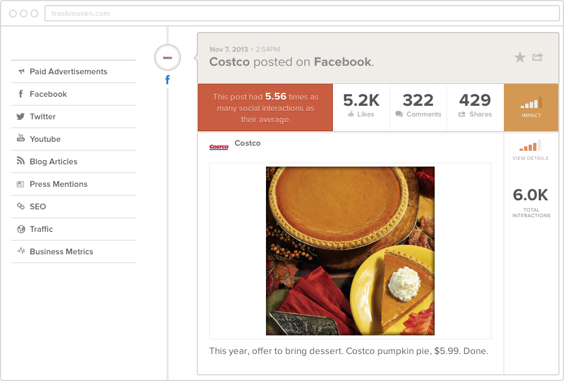Click the Costco logo beside the post author

point(219,147)
